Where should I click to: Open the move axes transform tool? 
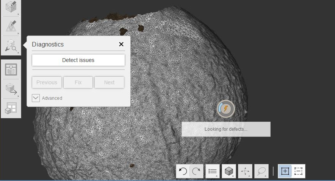tap(245, 171)
